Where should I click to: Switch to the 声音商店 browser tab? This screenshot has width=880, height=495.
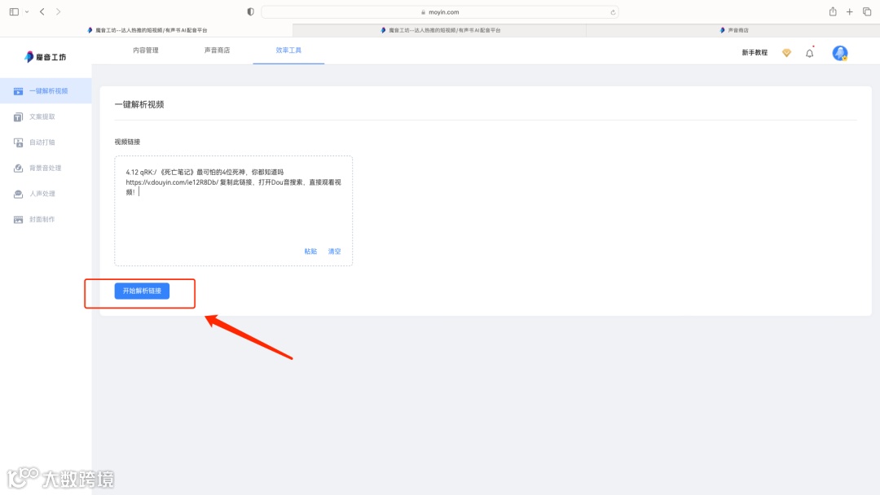tap(733, 30)
